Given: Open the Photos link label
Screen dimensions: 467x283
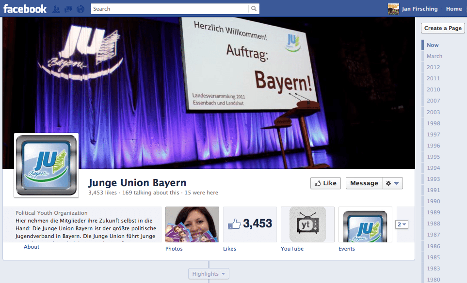Looking at the screenshot, I should tap(174, 249).
